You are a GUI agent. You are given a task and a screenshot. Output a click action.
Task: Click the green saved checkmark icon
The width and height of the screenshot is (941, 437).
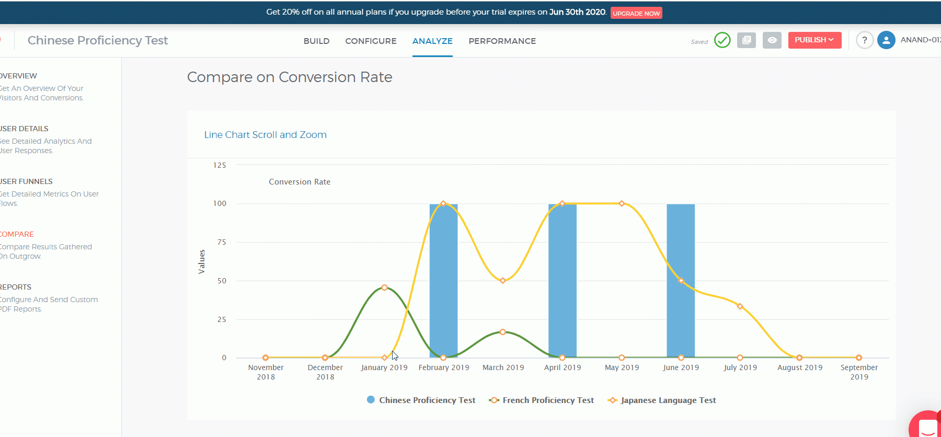(x=722, y=40)
